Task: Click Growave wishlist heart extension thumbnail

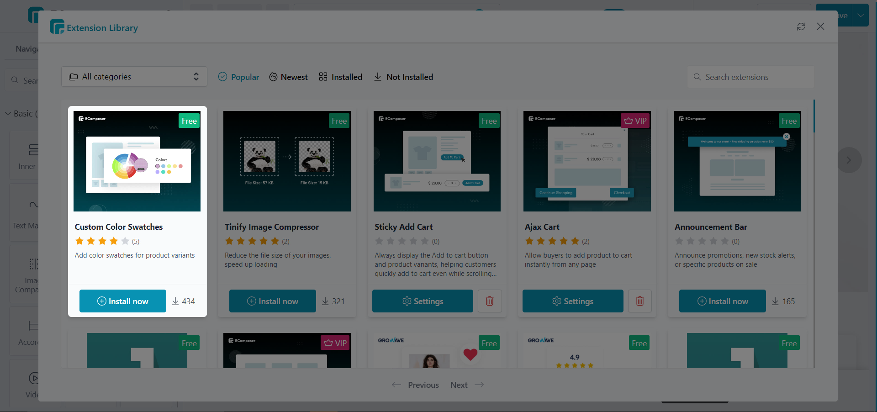Action: pyautogui.click(x=437, y=351)
